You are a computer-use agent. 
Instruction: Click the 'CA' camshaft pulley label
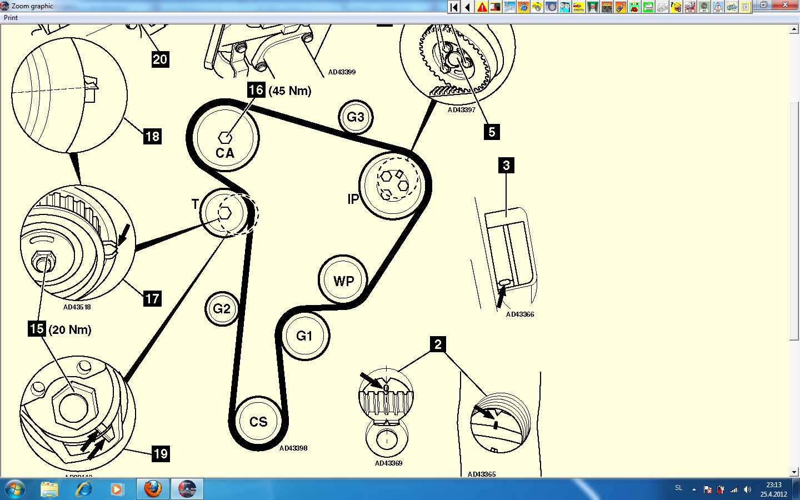point(225,153)
